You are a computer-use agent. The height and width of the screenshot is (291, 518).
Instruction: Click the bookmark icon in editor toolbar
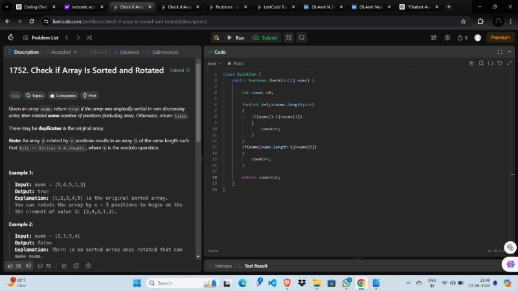click(481, 63)
